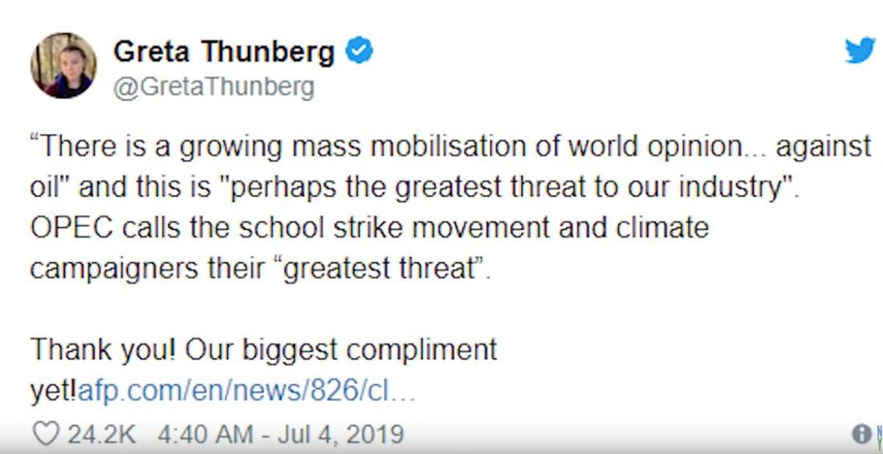Open Greta Thunberg's profile picture
883x454 pixels.
pos(63,65)
